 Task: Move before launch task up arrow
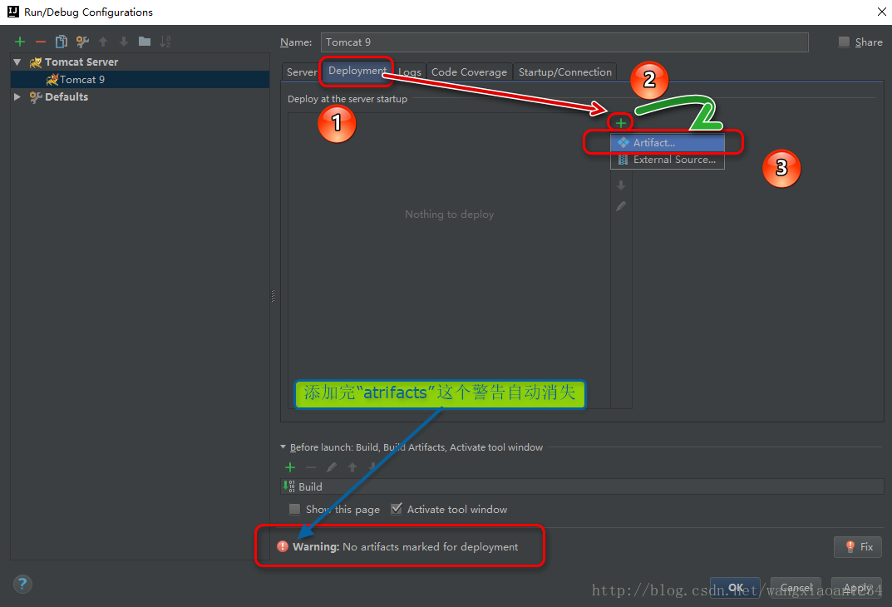(x=352, y=467)
